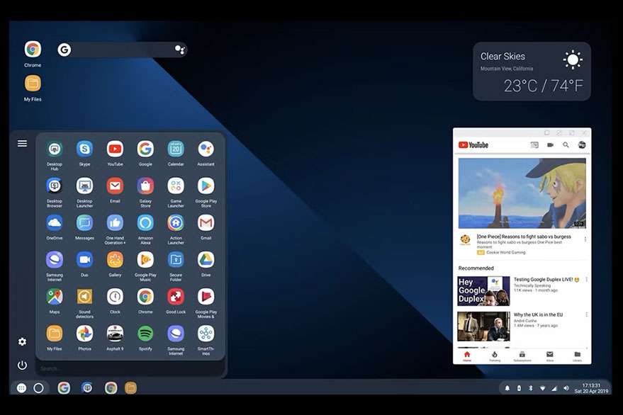Open the Secure Folder app

[176, 260]
